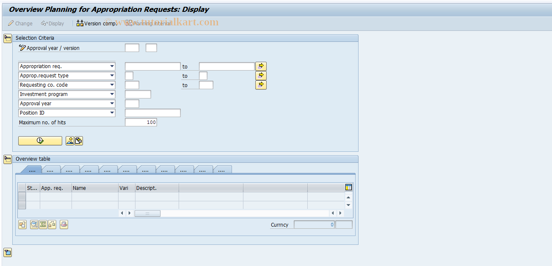The width and height of the screenshot is (552, 266).
Task: Expand the Position ID dropdown
Action: (112, 113)
